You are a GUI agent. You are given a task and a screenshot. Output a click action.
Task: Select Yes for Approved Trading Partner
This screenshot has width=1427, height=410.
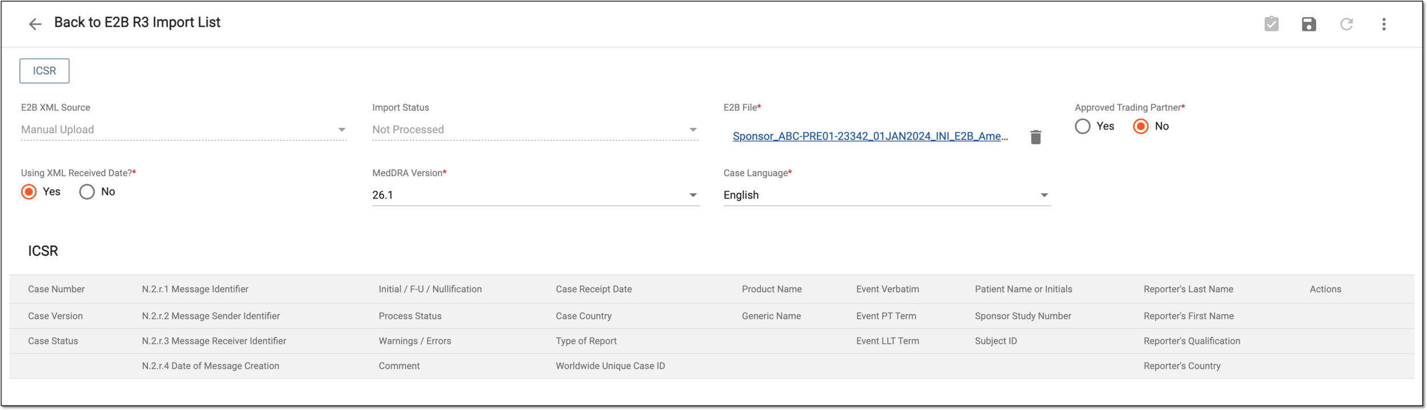(1082, 126)
